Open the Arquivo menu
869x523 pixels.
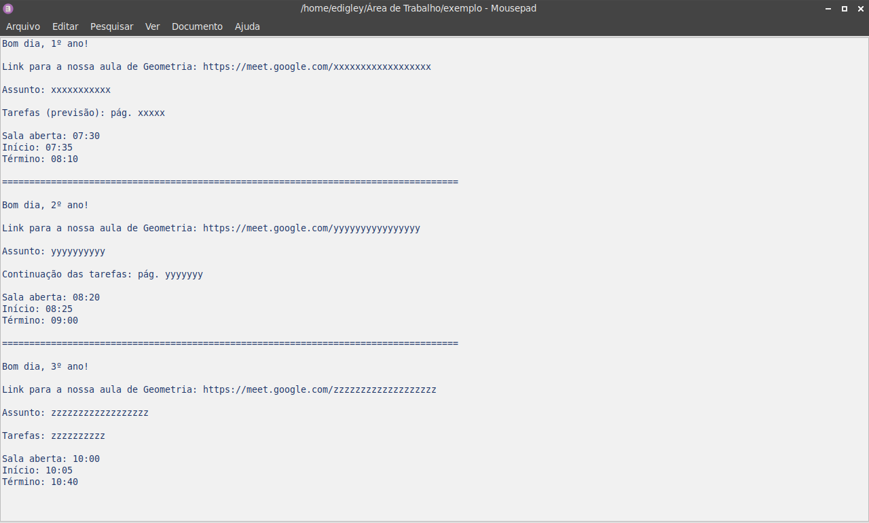click(23, 26)
